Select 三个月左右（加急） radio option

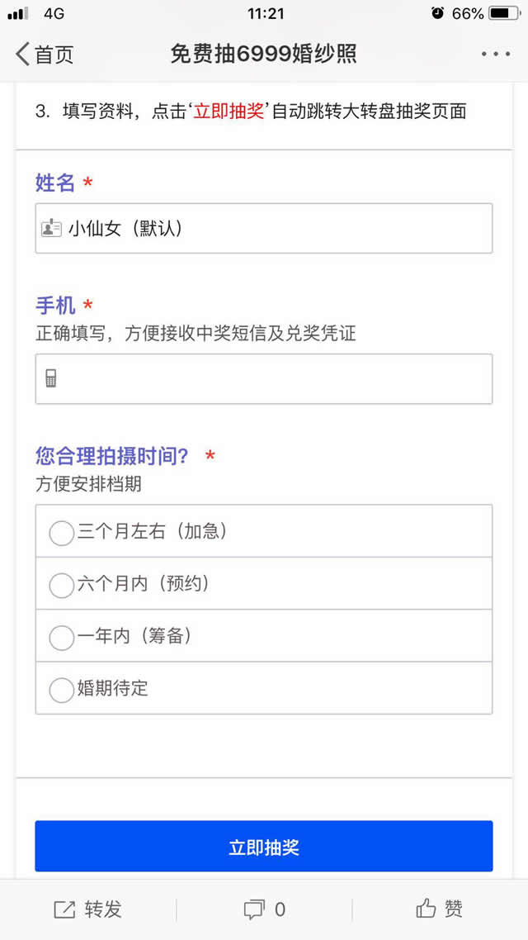62,533
